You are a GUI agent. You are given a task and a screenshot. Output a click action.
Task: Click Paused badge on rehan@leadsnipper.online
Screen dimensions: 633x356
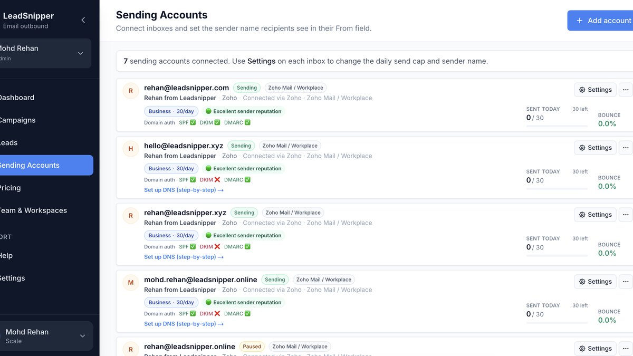click(252, 347)
